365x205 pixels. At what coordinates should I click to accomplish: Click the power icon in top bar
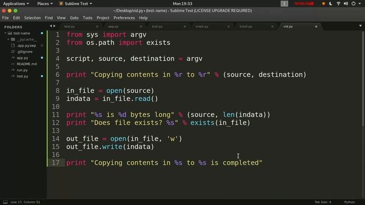click(x=354, y=3)
